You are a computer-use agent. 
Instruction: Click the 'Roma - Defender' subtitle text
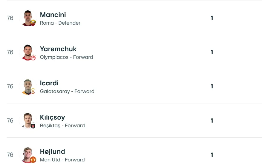[60, 23]
